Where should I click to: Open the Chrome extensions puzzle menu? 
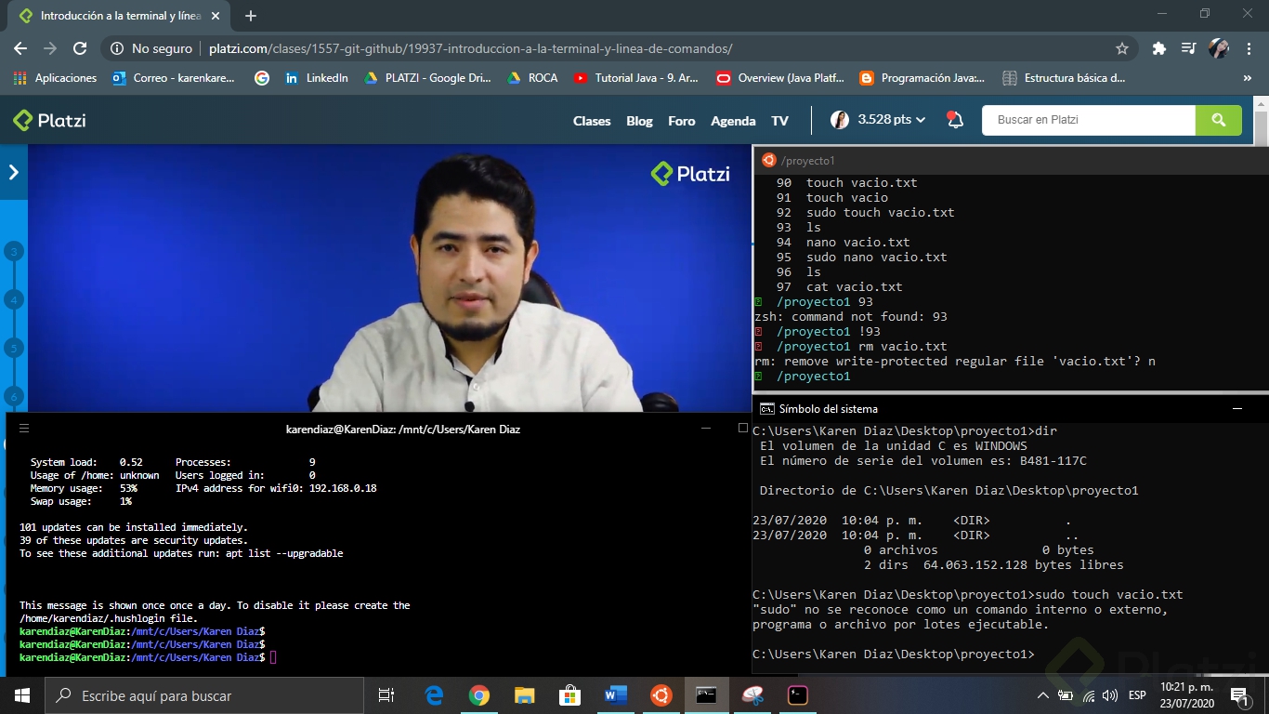pyautogui.click(x=1158, y=48)
